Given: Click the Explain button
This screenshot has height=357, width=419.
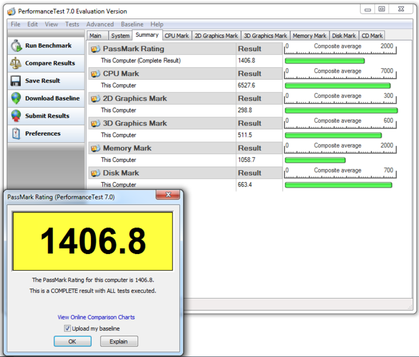Looking at the screenshot, I should coord(119,342).
